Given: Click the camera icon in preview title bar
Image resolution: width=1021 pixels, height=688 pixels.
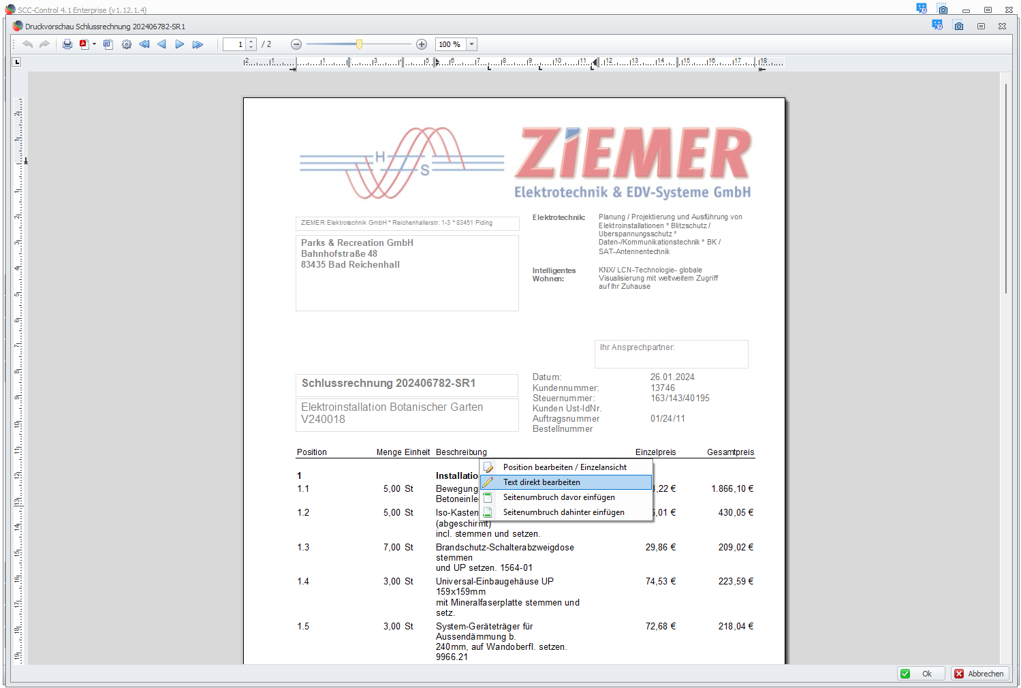Looking at the screenshot, I should [x=958, y=26].
